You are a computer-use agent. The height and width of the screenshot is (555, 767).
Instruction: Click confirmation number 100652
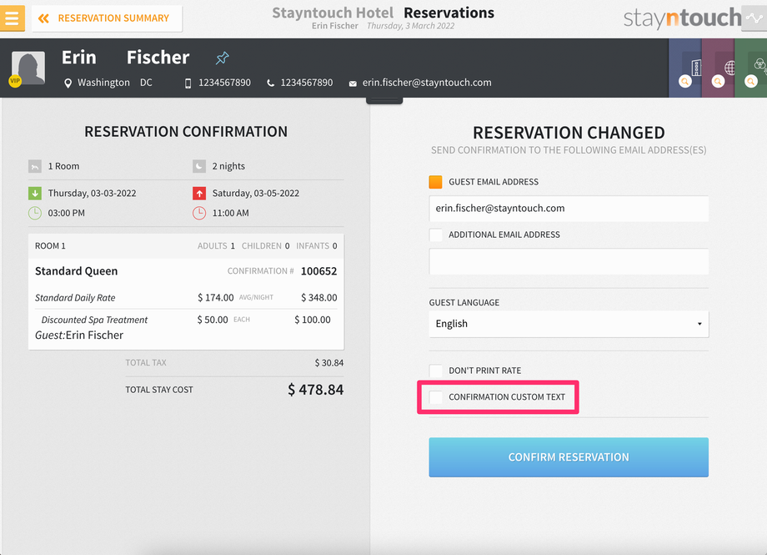(319, 271)
